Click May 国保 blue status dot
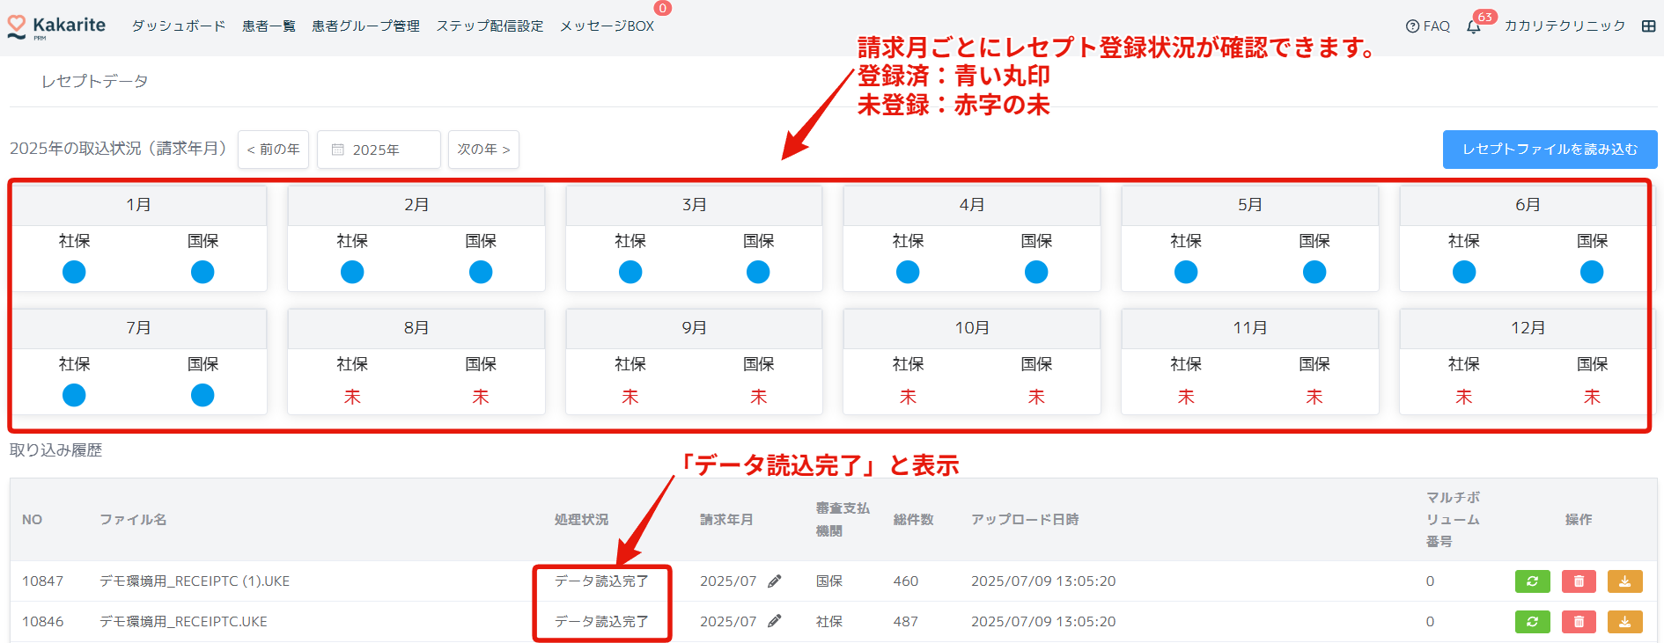This screenshot has width=1664, height=643. pos(1314,273)
